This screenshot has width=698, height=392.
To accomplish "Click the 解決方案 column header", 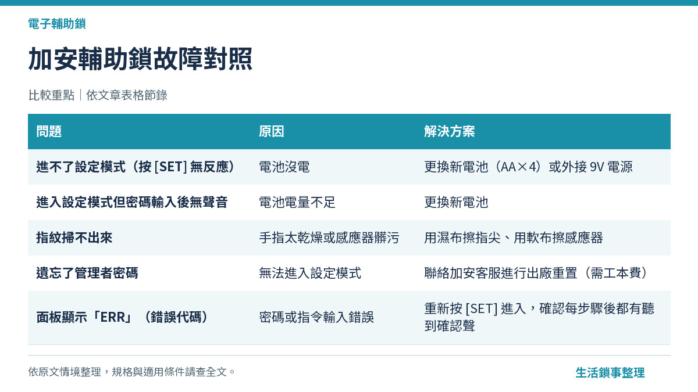I will pyautogui.click(x=450, y=131).
